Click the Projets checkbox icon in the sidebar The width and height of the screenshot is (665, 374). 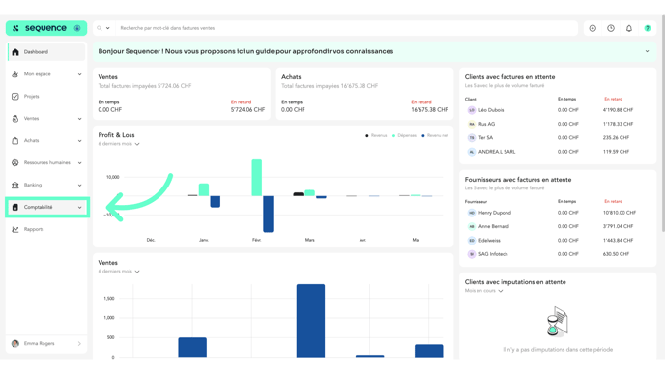[x=15, y=97]
